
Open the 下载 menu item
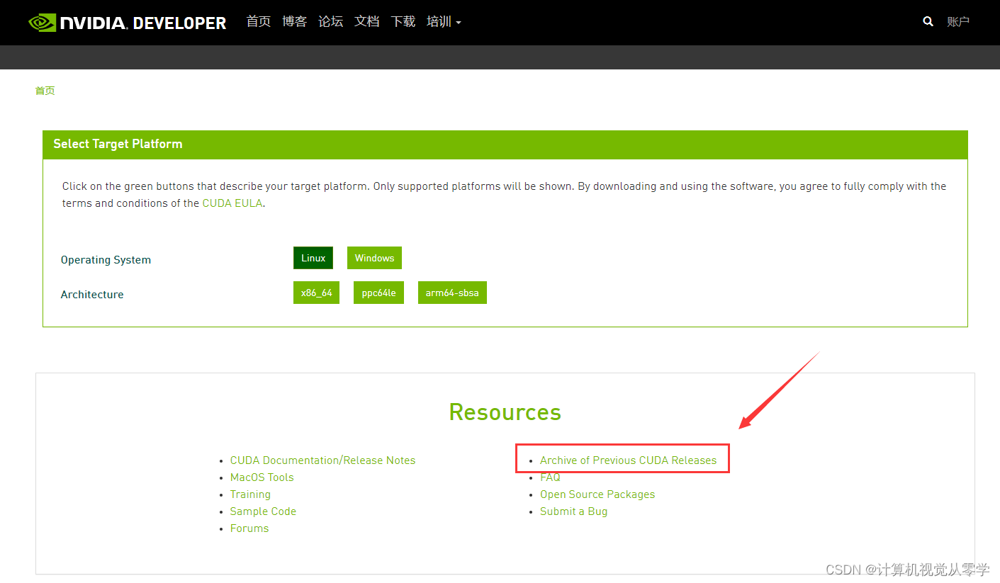click(403, 22)
